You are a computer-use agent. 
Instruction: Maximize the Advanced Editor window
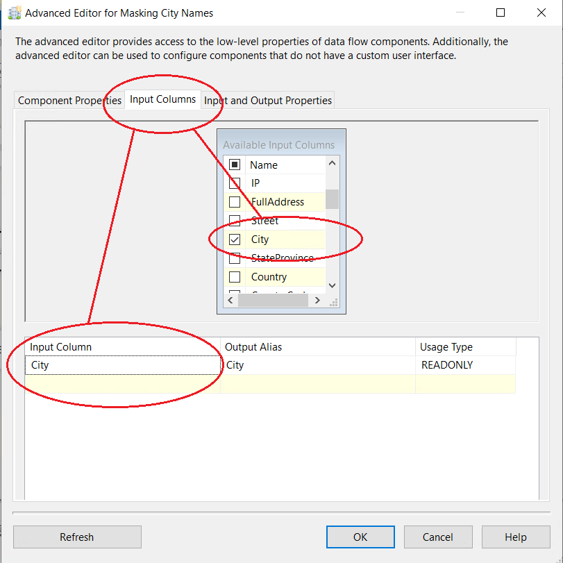click(x=501, y=12)
